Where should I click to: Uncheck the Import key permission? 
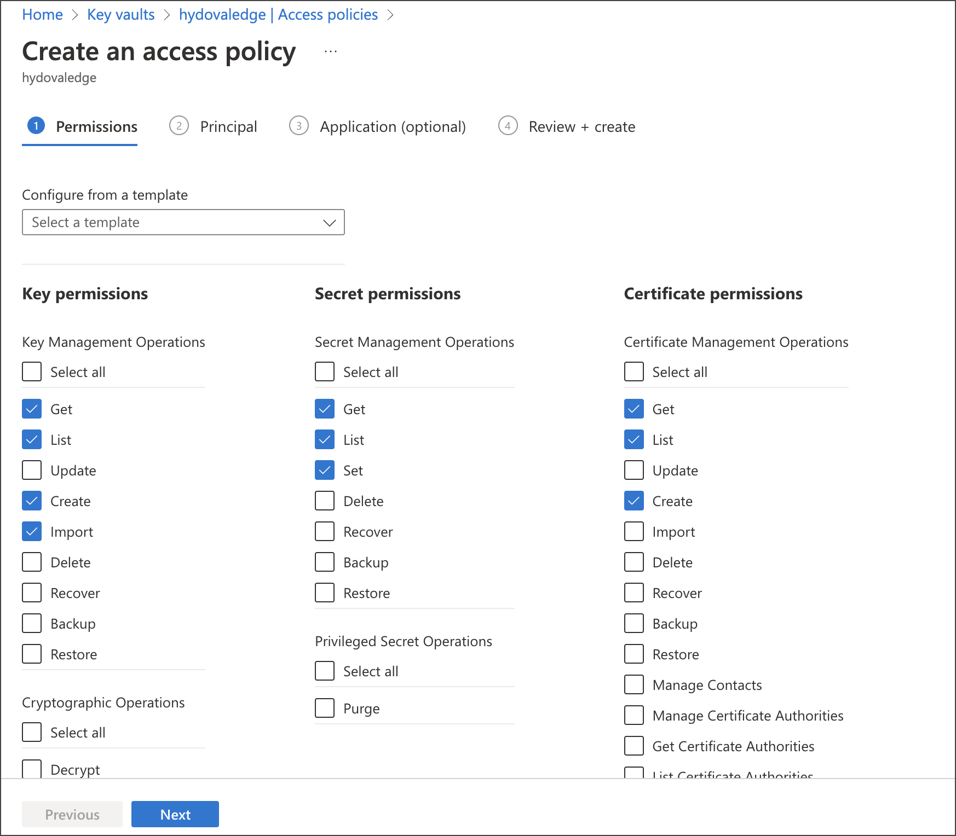(31, 531)
